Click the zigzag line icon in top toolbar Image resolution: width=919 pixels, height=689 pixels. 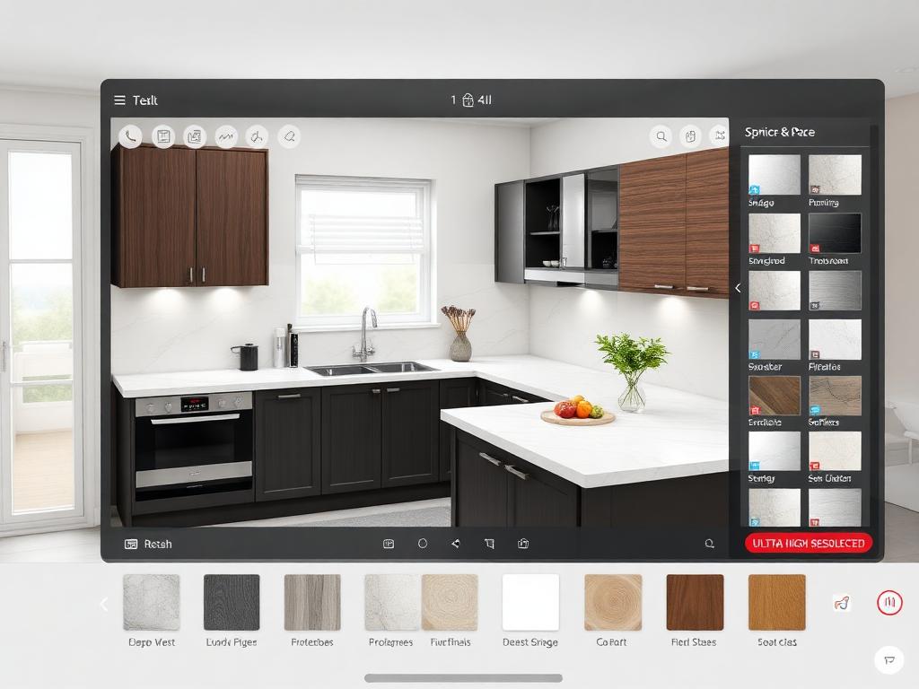click(x=226, y=136)
